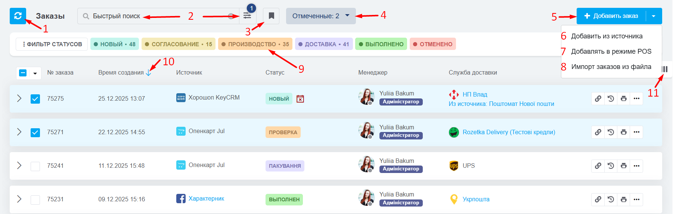Image resolution: width=673 pixels, height=214 pixels.
Task: Open НП Влад delivery link
Action: [x=475, y=95]
